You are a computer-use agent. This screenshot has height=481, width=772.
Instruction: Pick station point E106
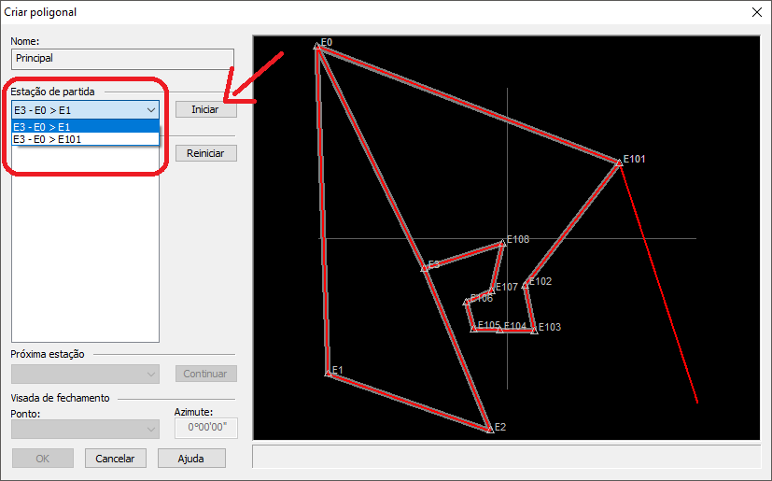(x=467, y=302)
